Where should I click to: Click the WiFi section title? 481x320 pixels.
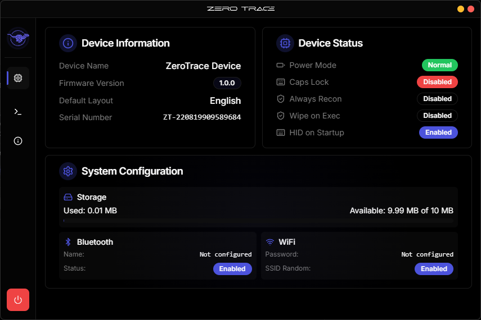[x=287, y=242]
